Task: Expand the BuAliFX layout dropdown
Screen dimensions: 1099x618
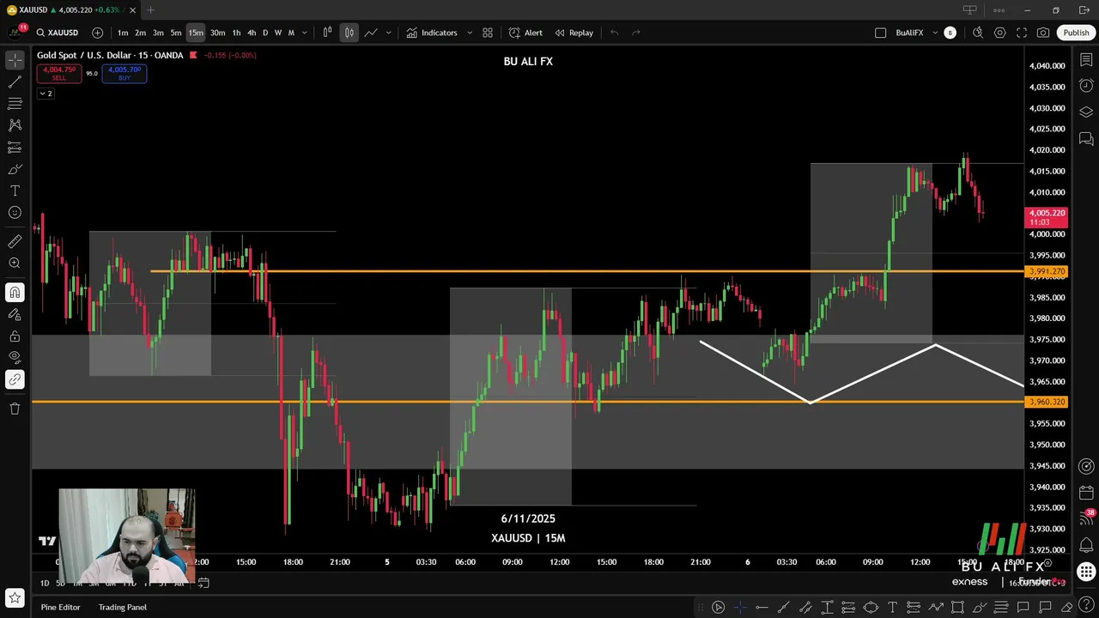Action: click(x=935, y=33)
